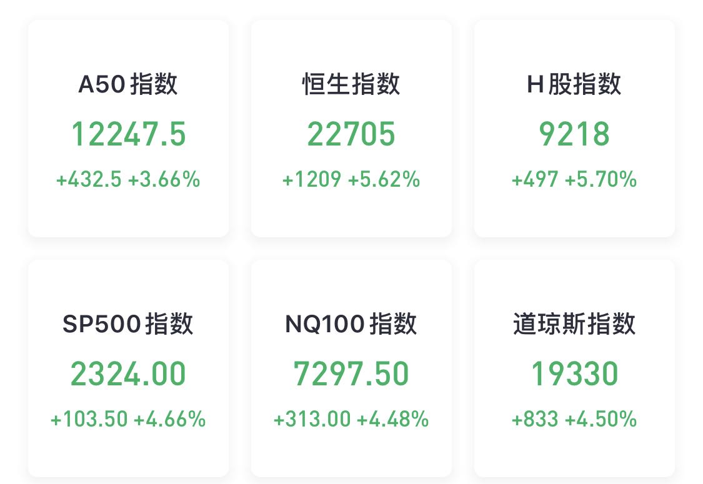Click the H股指数 price 9218
Screen dimensions: 703x484
(574, 134)
